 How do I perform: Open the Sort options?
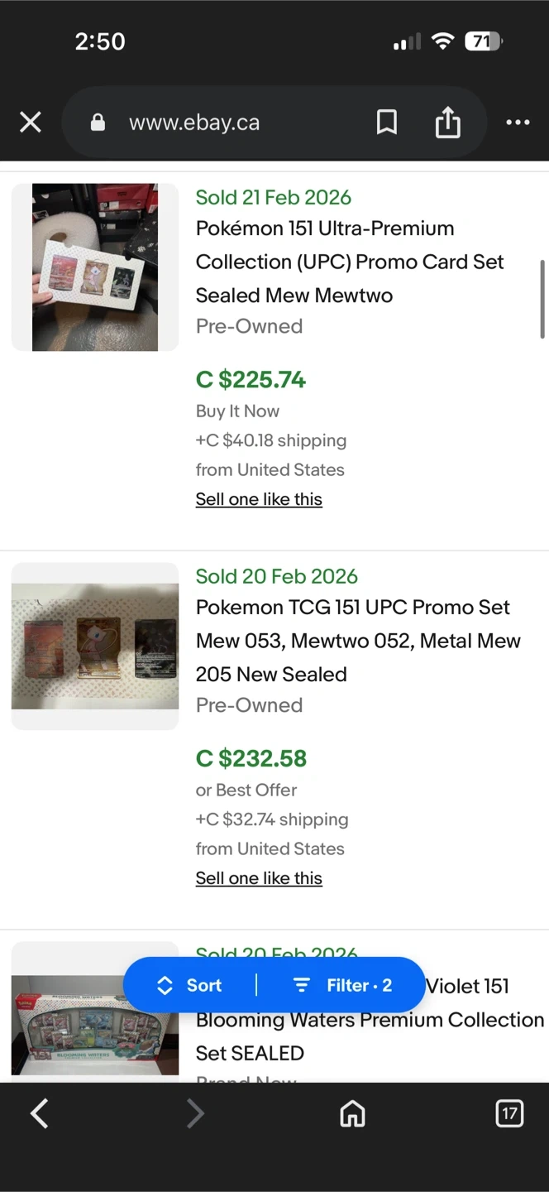(x=190, y=985)
